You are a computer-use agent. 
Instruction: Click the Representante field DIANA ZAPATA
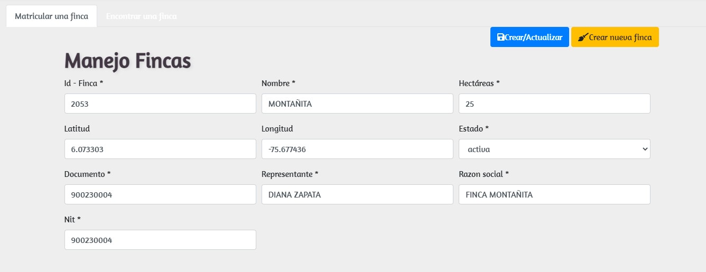357,194
